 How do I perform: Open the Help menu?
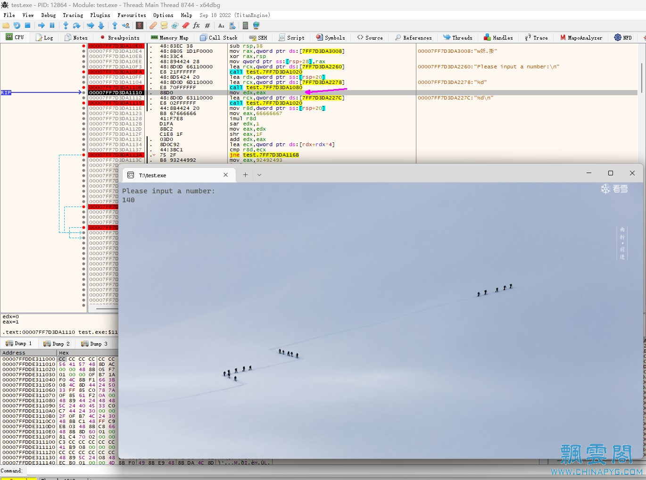186,15
